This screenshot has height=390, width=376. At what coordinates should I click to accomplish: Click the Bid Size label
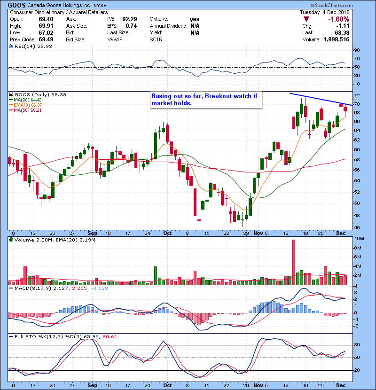coord(76,39)
